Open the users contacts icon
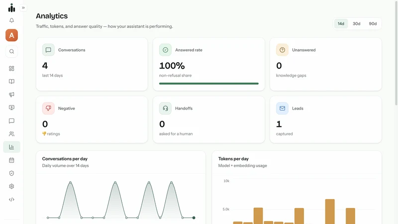Screen dimensions: 398x224 pos(11,134)
